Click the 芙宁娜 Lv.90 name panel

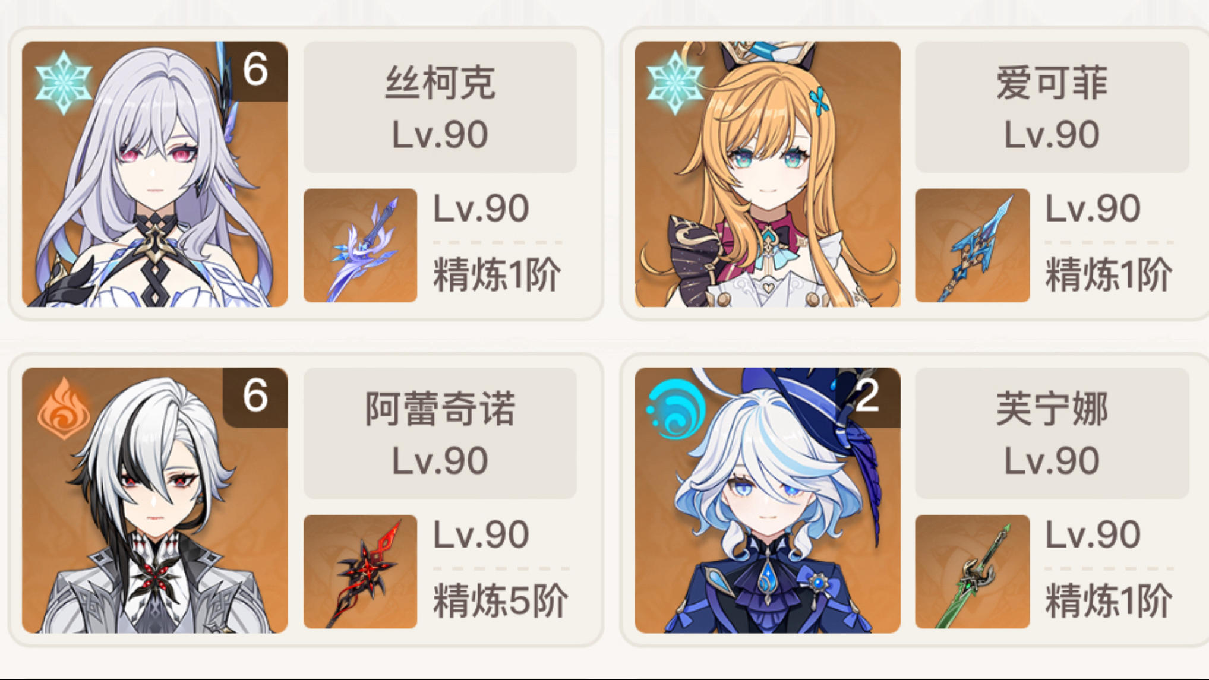[1052, 433]
